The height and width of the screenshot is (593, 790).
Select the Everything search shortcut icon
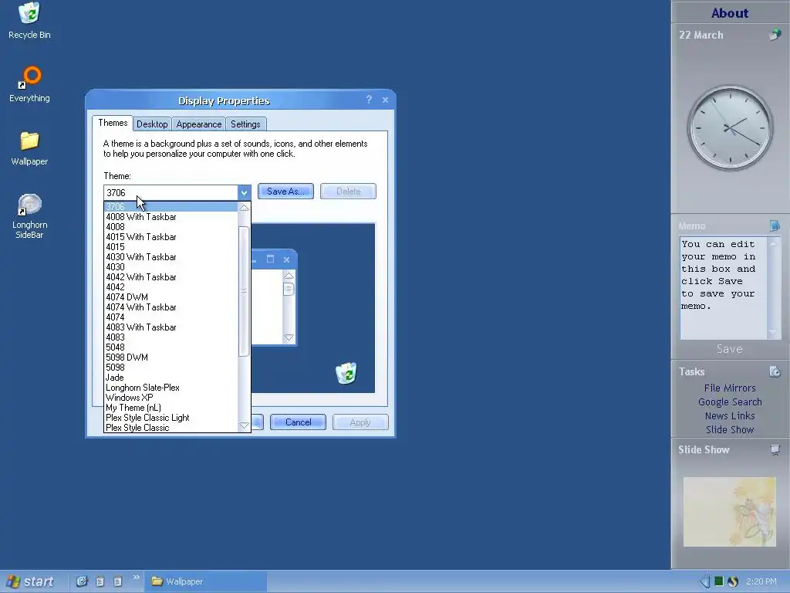30,84
